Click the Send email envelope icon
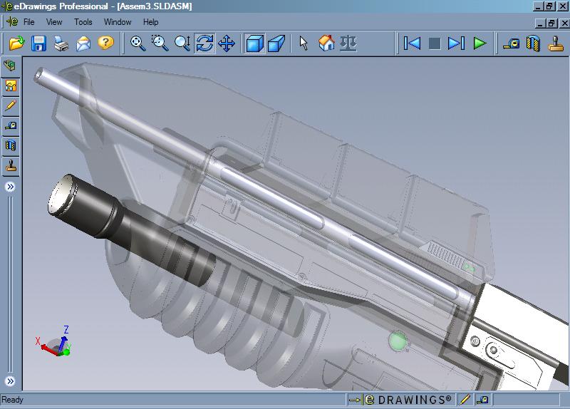This screenshot has width=570, height=409. 83,43
